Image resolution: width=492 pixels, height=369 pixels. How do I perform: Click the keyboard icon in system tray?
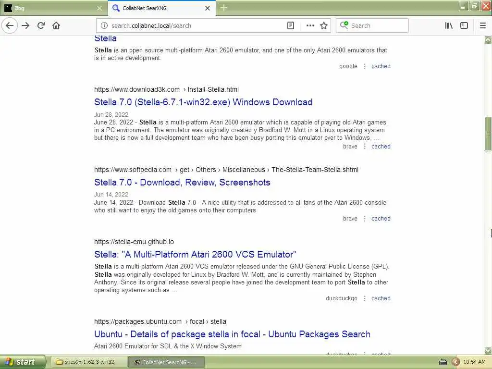coord(443,362)
